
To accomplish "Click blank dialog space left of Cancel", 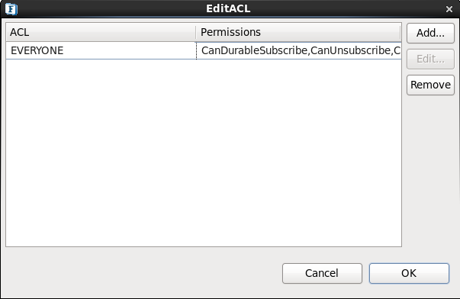I will pyautogui.click(x=141, y=273).
